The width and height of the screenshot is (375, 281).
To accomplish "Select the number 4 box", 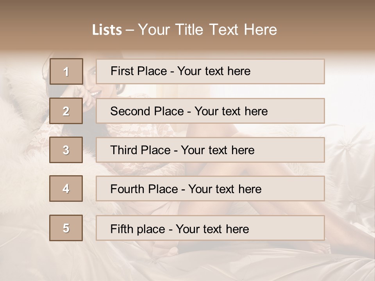I will 66,189.
